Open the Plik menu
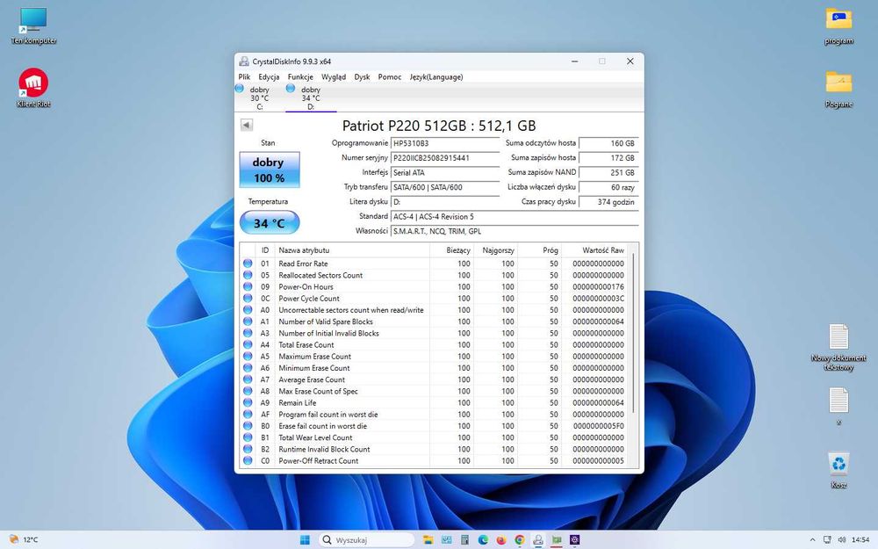This screenshot has width=878, height=549. (x=244, y=76)
